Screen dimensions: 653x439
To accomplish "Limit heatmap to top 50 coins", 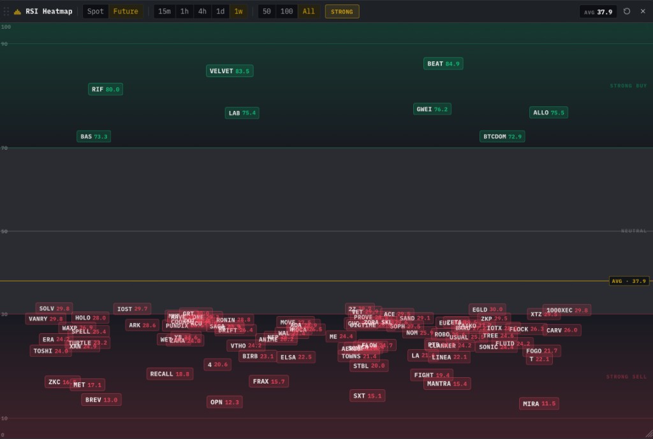I will click(x=267, y=11).
